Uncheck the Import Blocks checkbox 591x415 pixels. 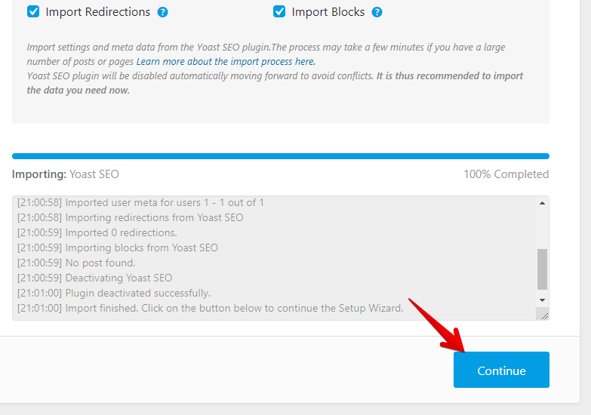coord(279,11)
